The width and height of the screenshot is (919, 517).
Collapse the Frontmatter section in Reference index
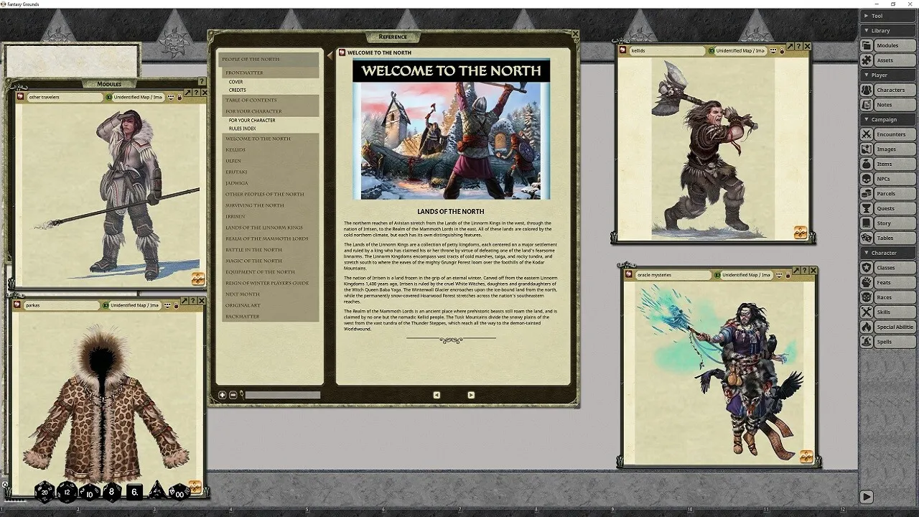pos(269,73)
